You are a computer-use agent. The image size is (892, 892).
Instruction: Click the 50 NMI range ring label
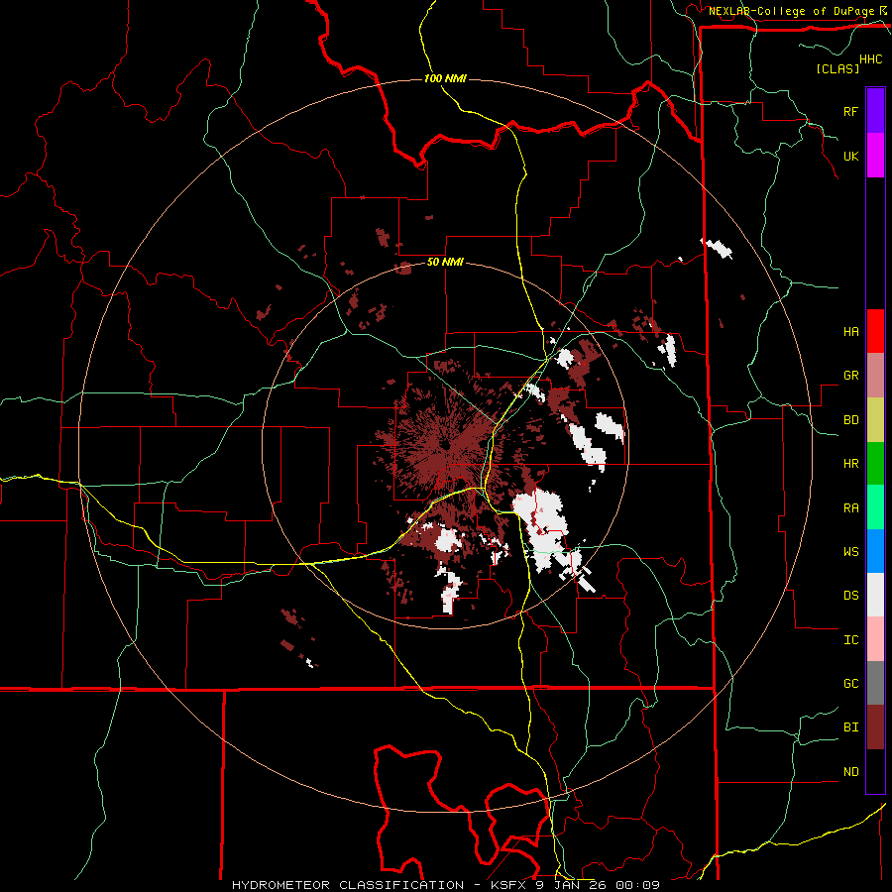445,262
